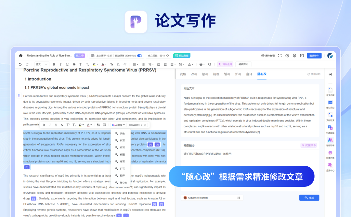Open 论文内容 in the right sidebar

coord(330,92)
